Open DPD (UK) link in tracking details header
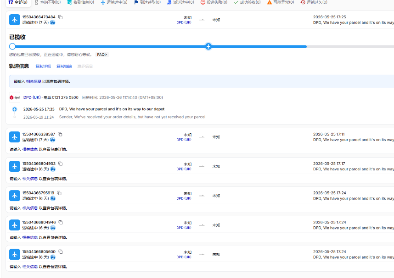The image size is (394, 278). [x=32, y=98]
